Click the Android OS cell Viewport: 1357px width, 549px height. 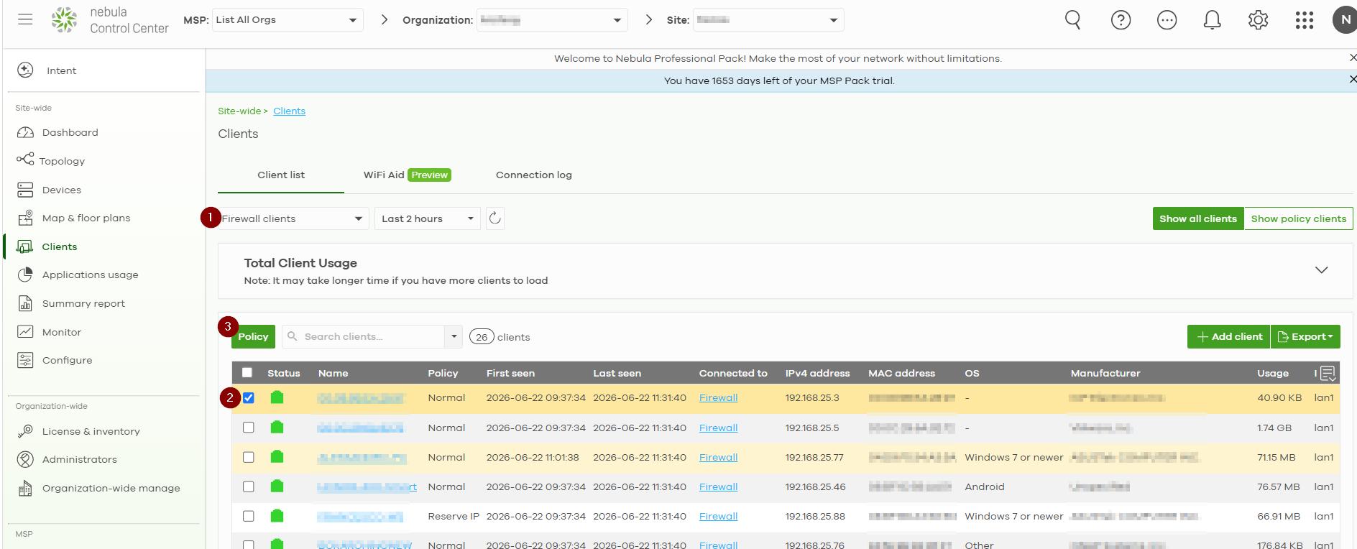985,486
